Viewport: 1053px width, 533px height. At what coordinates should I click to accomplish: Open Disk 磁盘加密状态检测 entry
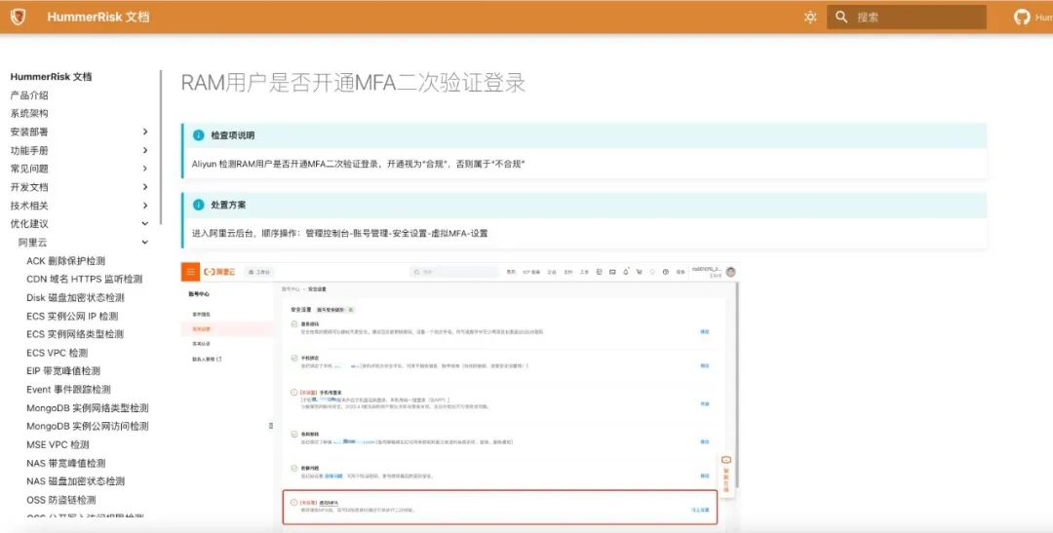click(75, 297)
